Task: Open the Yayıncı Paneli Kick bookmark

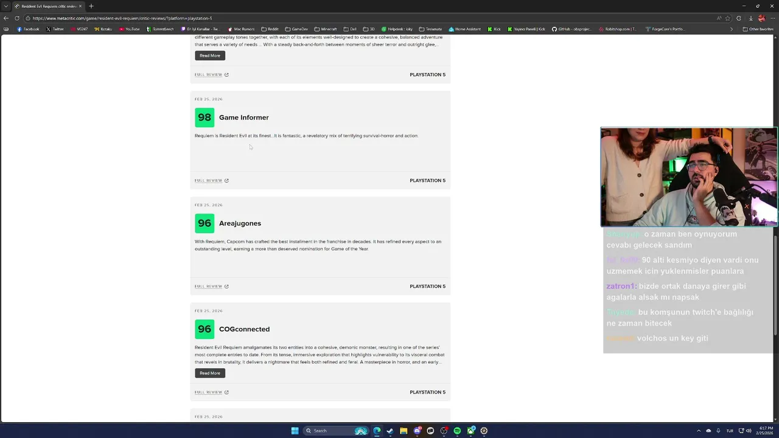Action: click(526, 29)
